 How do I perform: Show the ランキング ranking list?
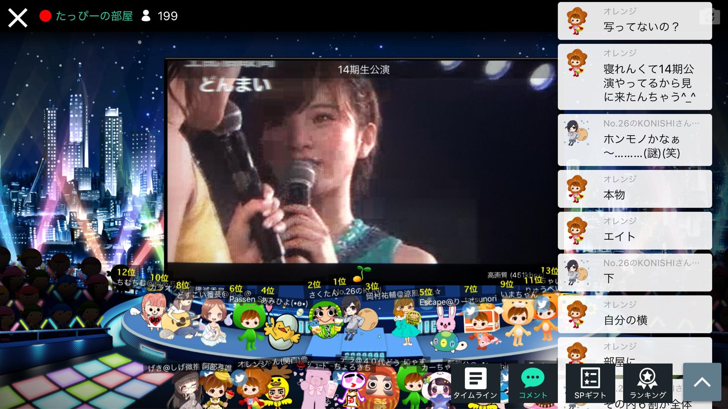[x=648, y=383]
